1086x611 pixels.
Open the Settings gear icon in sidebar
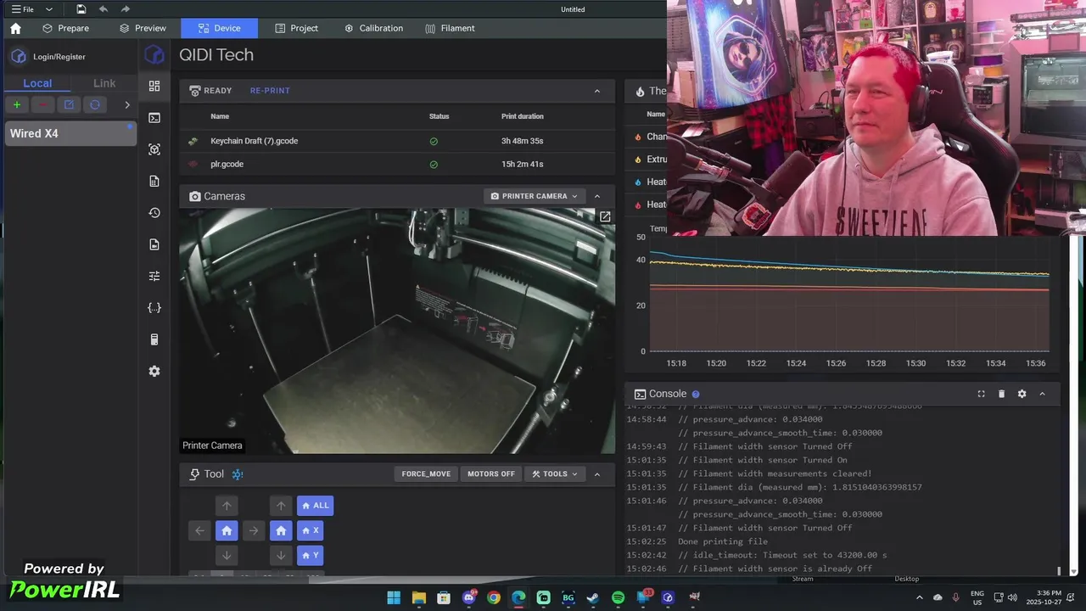point(154,371)
